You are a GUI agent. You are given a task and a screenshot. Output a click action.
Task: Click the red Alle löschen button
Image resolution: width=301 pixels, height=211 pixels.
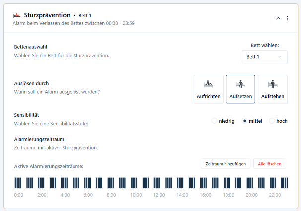click(270, 164)
